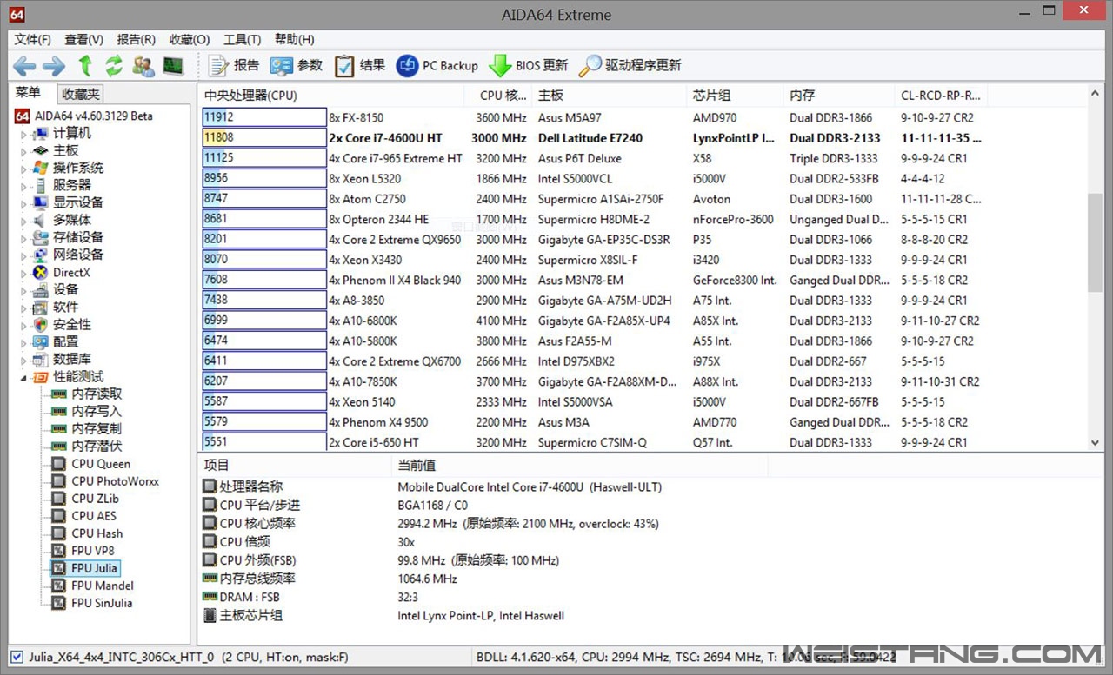
Task: Expand the 显示设备 tree node
Action: (24, 203)
